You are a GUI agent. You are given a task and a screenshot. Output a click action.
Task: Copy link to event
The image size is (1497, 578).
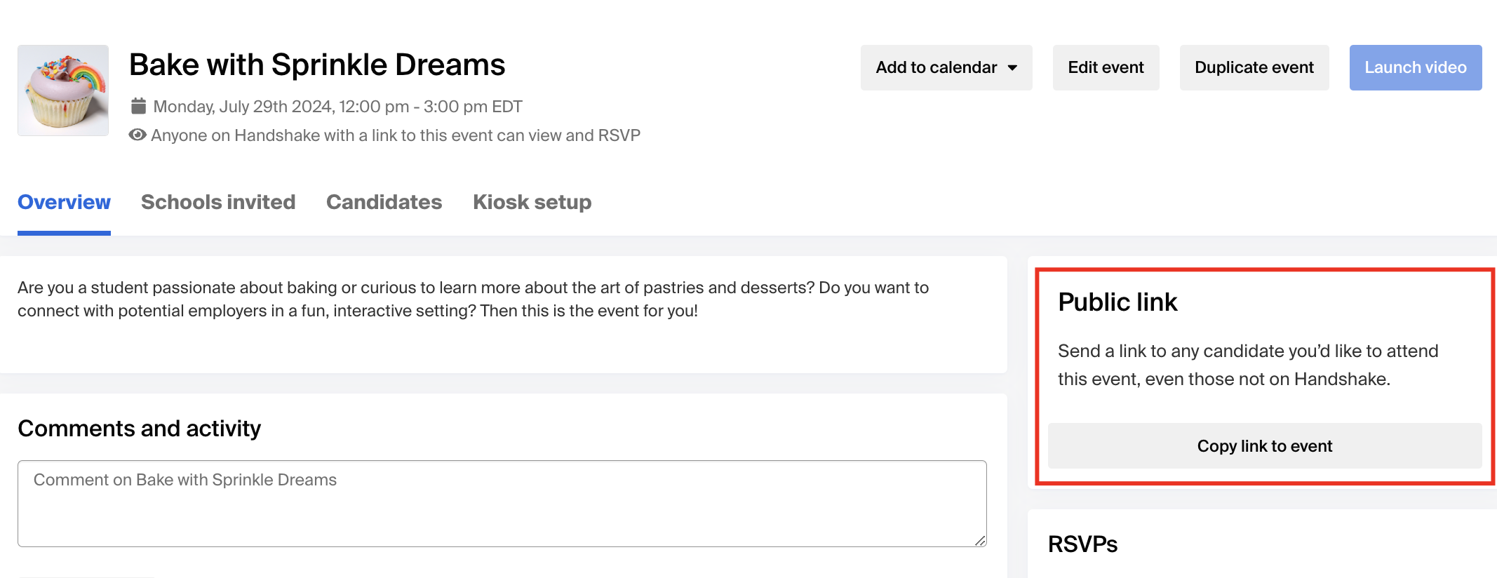coord(1265,445)
